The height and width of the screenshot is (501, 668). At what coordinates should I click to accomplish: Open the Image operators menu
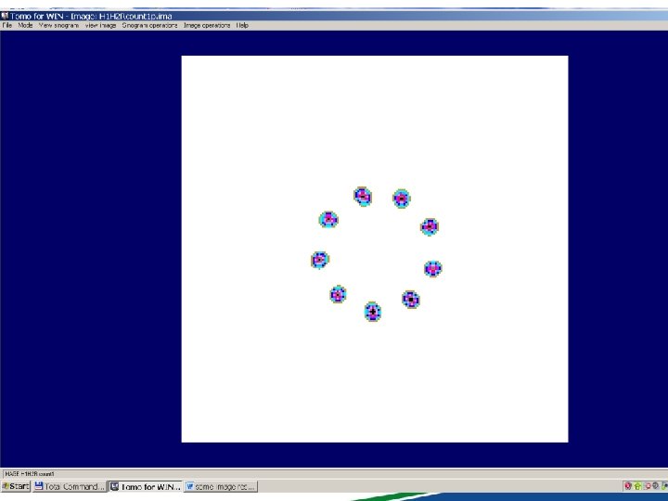pyautogui.click(x=207, y=26)
